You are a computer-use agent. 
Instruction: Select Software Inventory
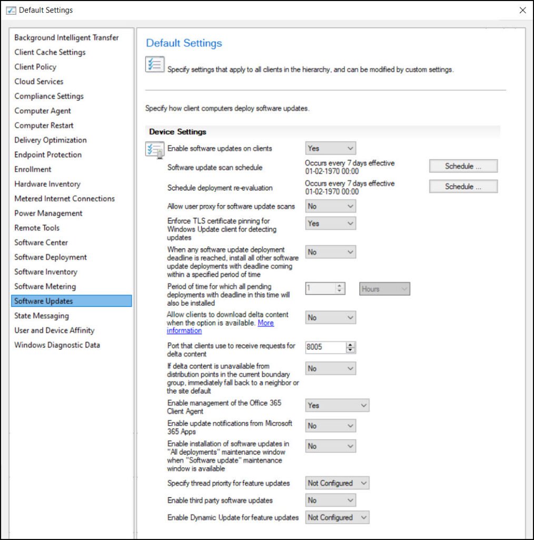(x=46, y=272)
